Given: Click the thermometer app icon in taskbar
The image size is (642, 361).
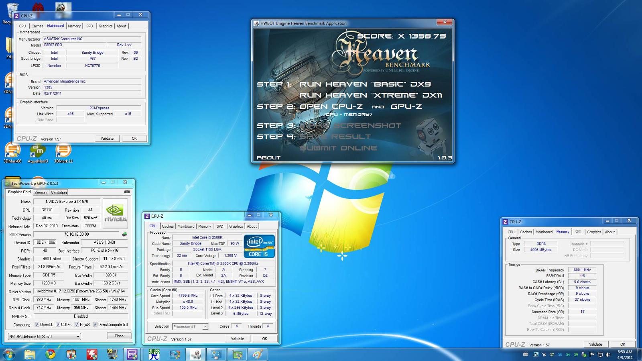Looking at the screenshot, I should [x=71, y=354].
